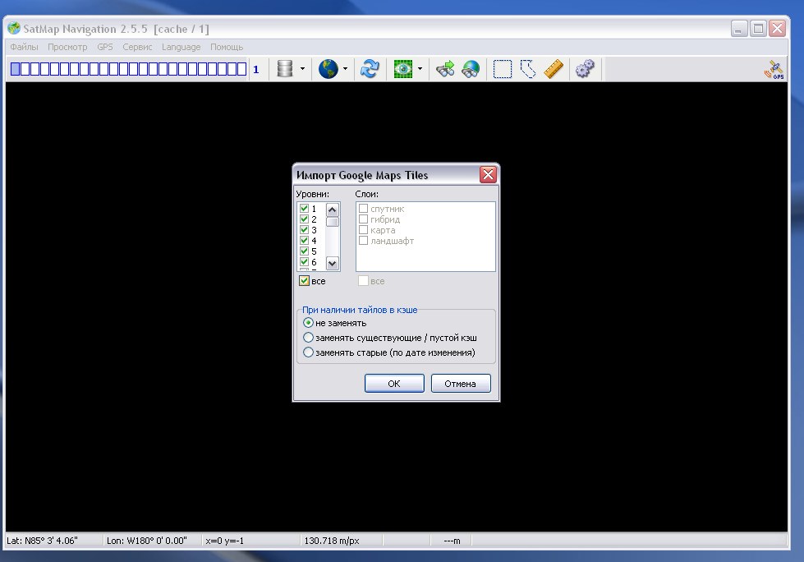Close the SatMap Navigation window
Image resolution: width=804 pixels, height=562 pixels.
click(x=778, y=29)
